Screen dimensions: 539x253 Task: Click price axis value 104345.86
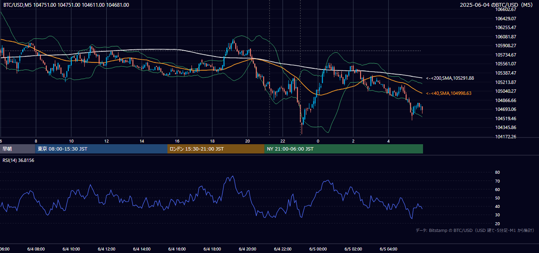tap(506, 127)
